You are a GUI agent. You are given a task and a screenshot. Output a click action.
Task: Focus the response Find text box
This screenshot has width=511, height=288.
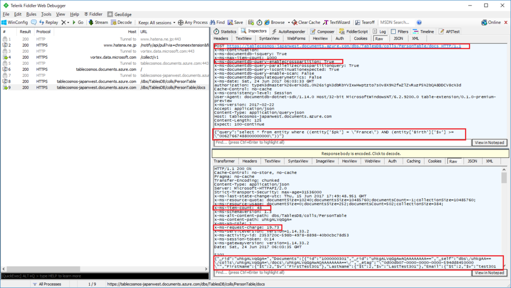point(342,273)
